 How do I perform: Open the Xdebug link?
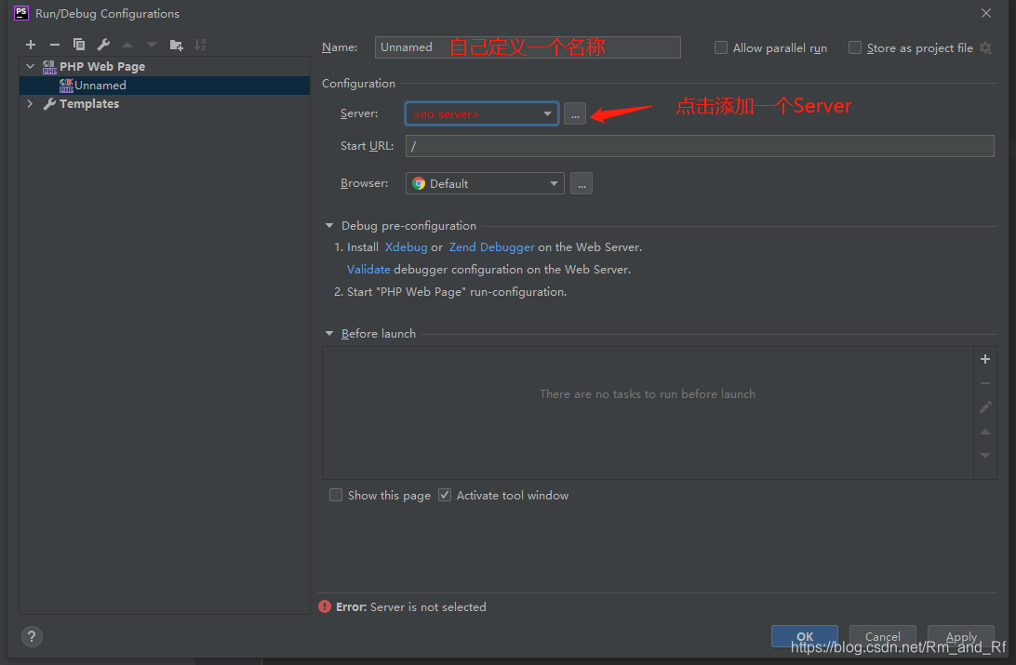click(407, 247)
